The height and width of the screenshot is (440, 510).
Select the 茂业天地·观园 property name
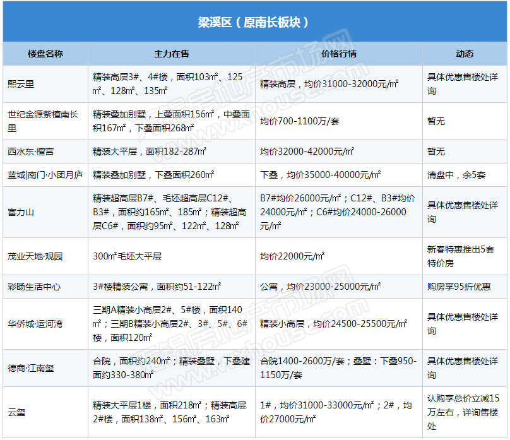click(35, 256)
